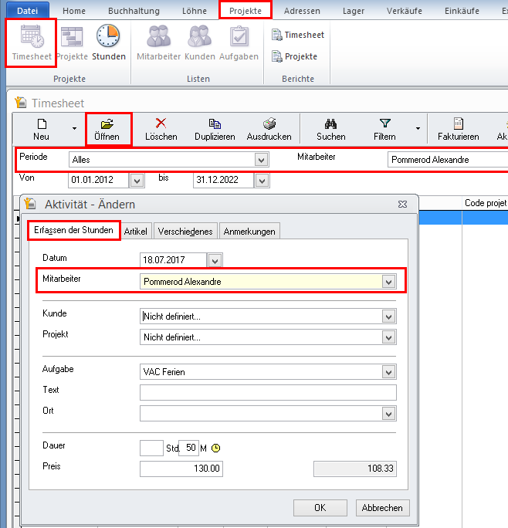Click the Duplizieren toolbar icon
This screenshot has height=528, width=508.
pos(215,130)
